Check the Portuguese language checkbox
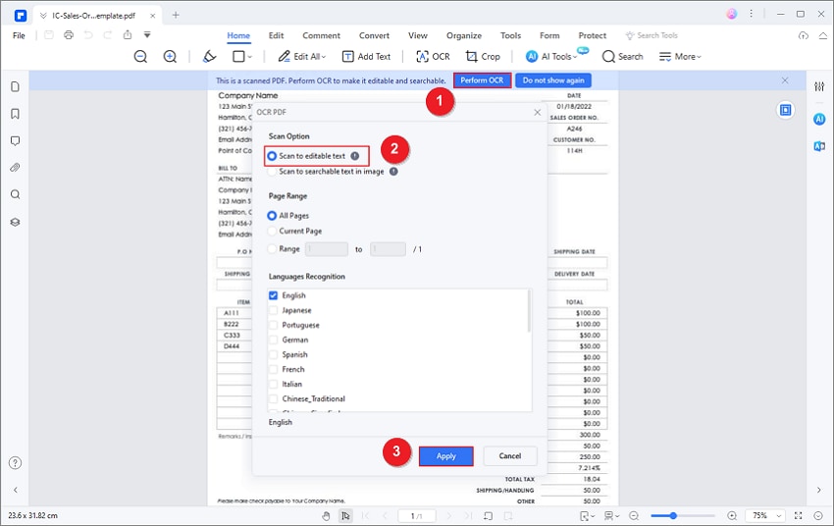 point(274,325)
